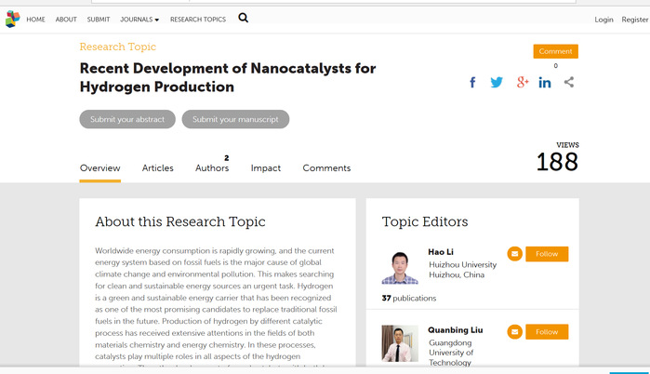The height and width of the screenshot is (374, 650).
Task: Email Hao Li via envelope icon
Action: click(514, 254)
